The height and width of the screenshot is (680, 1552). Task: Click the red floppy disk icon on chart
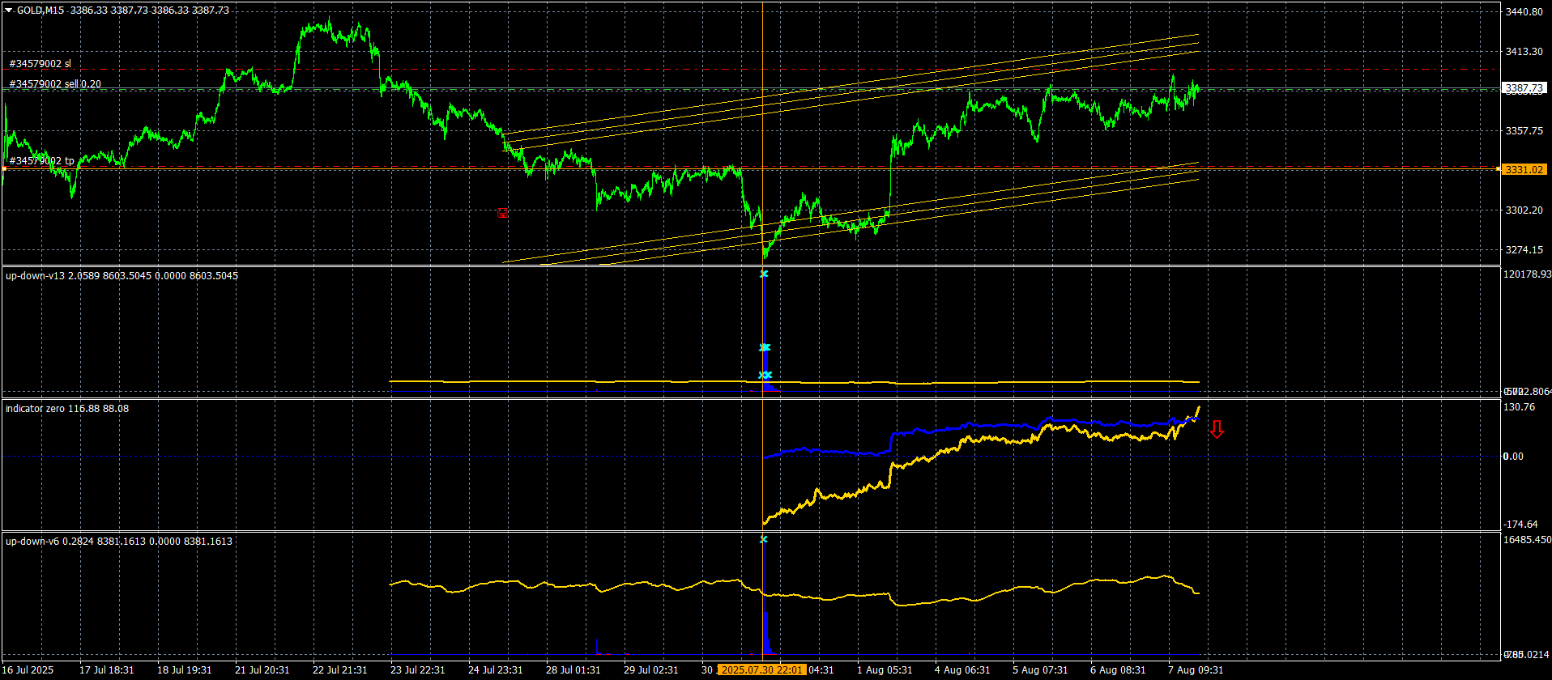click(502, 214)
